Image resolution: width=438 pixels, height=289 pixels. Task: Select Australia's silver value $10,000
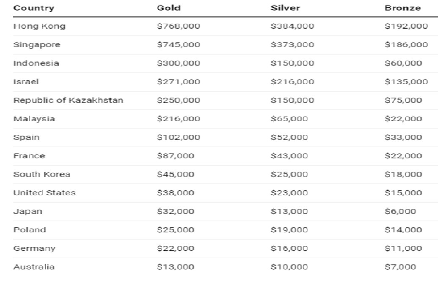tap(289, 267)
